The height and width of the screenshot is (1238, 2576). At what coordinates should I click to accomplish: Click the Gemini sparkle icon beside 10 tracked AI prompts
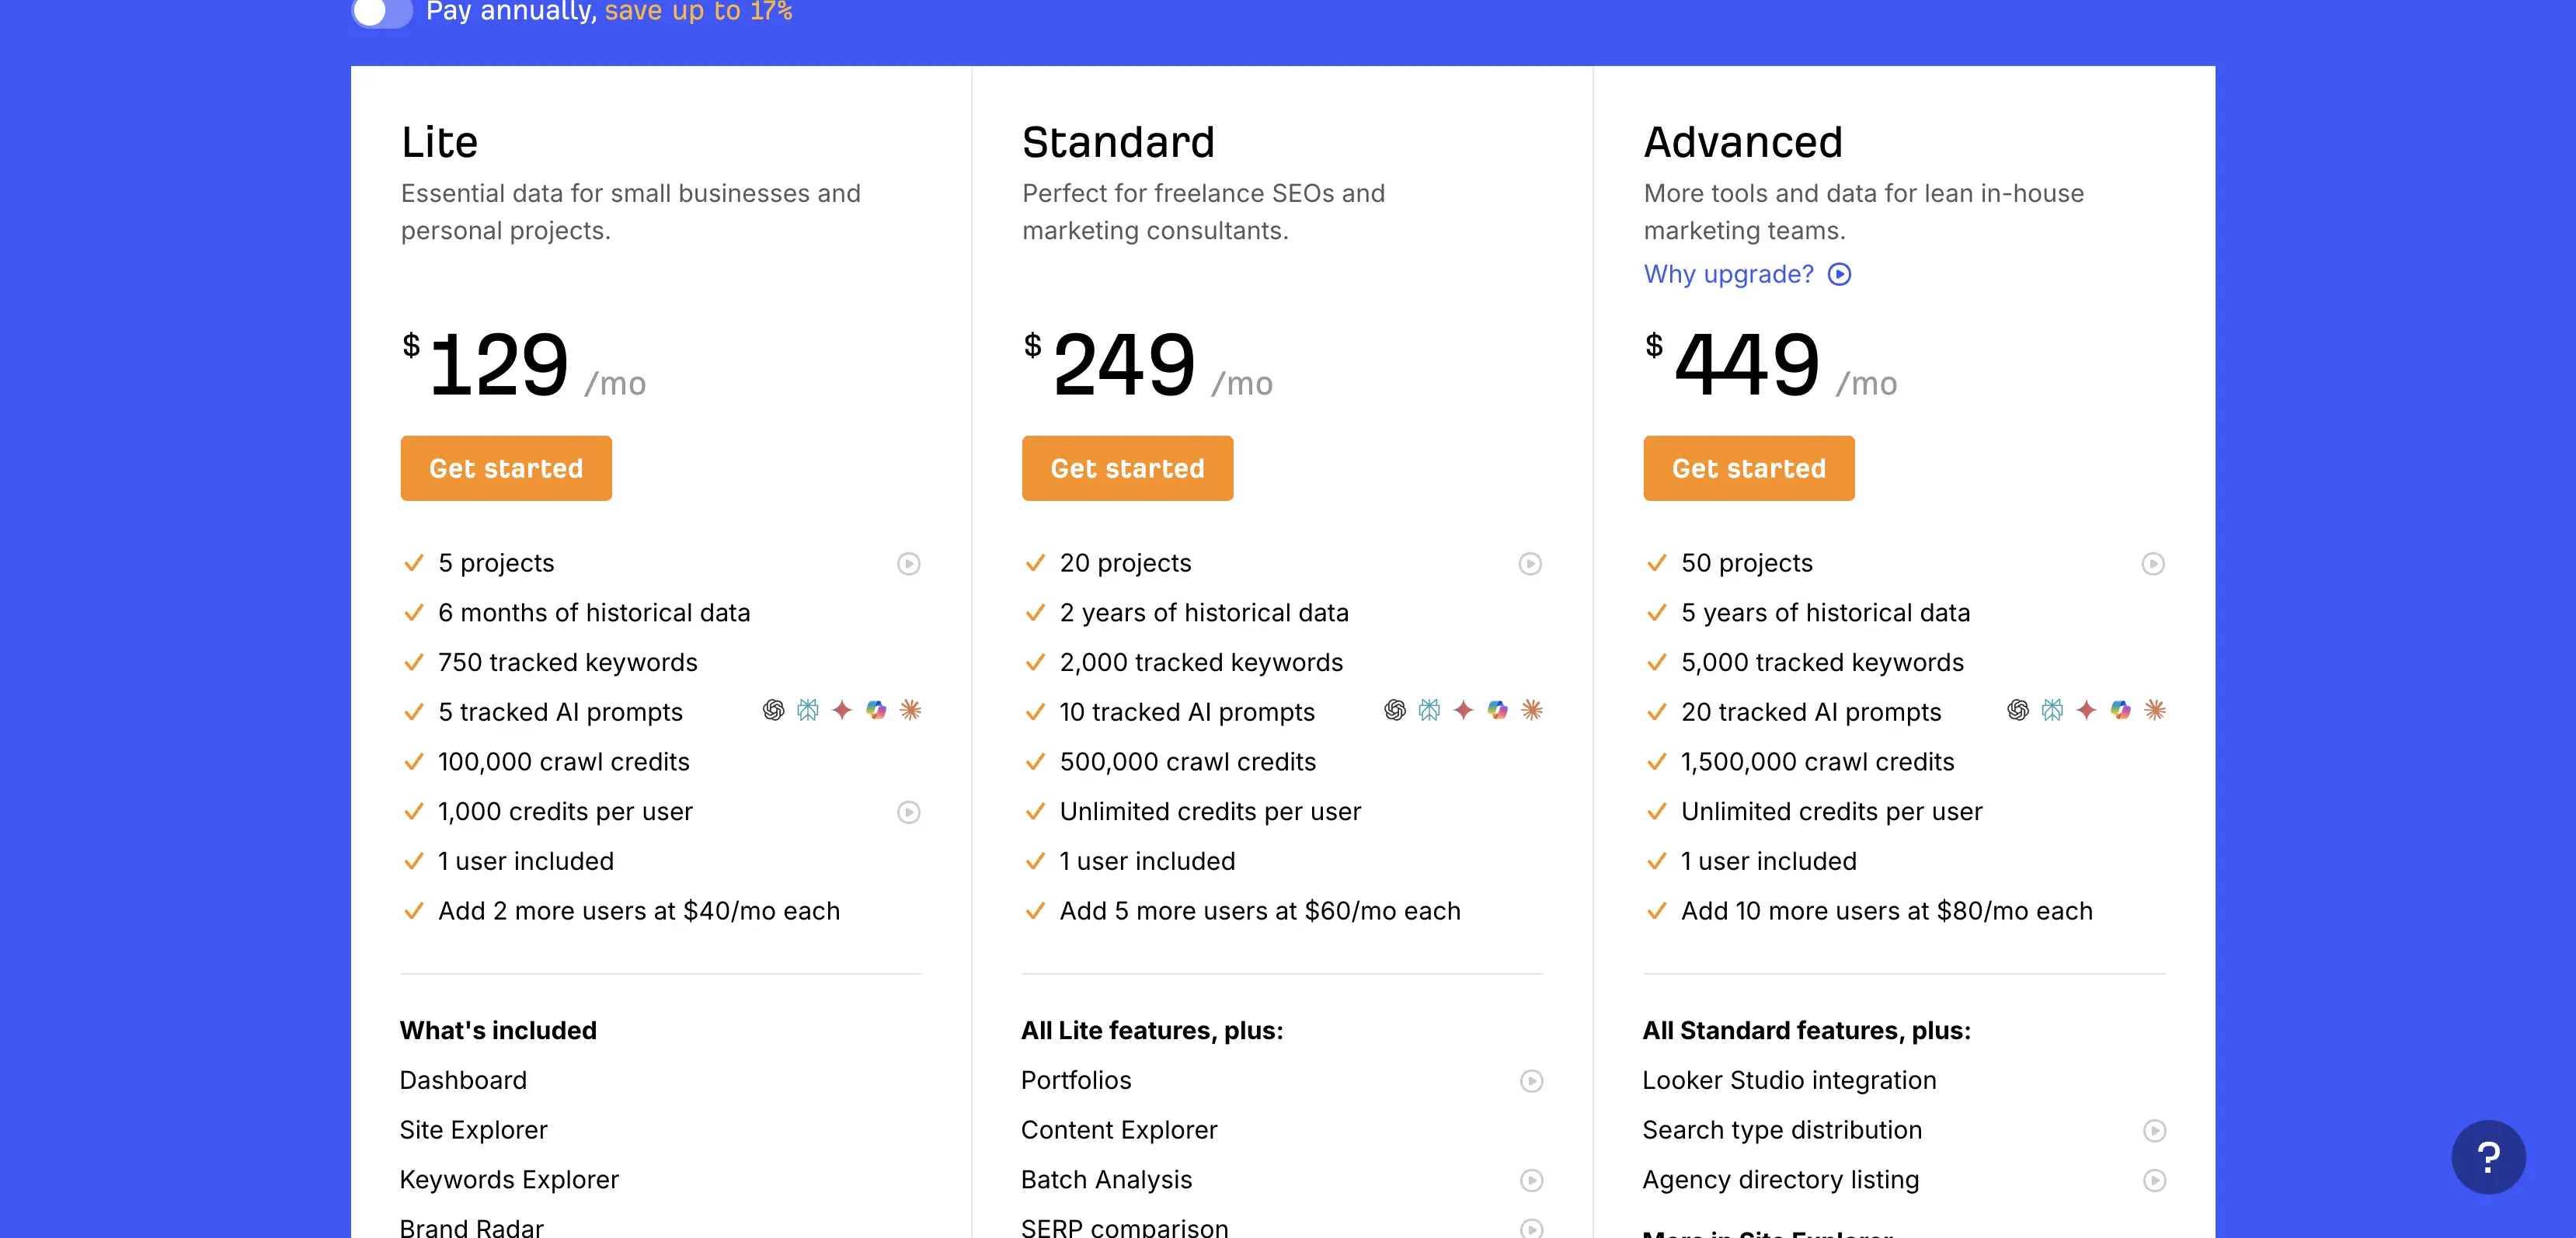(1463, 710)
